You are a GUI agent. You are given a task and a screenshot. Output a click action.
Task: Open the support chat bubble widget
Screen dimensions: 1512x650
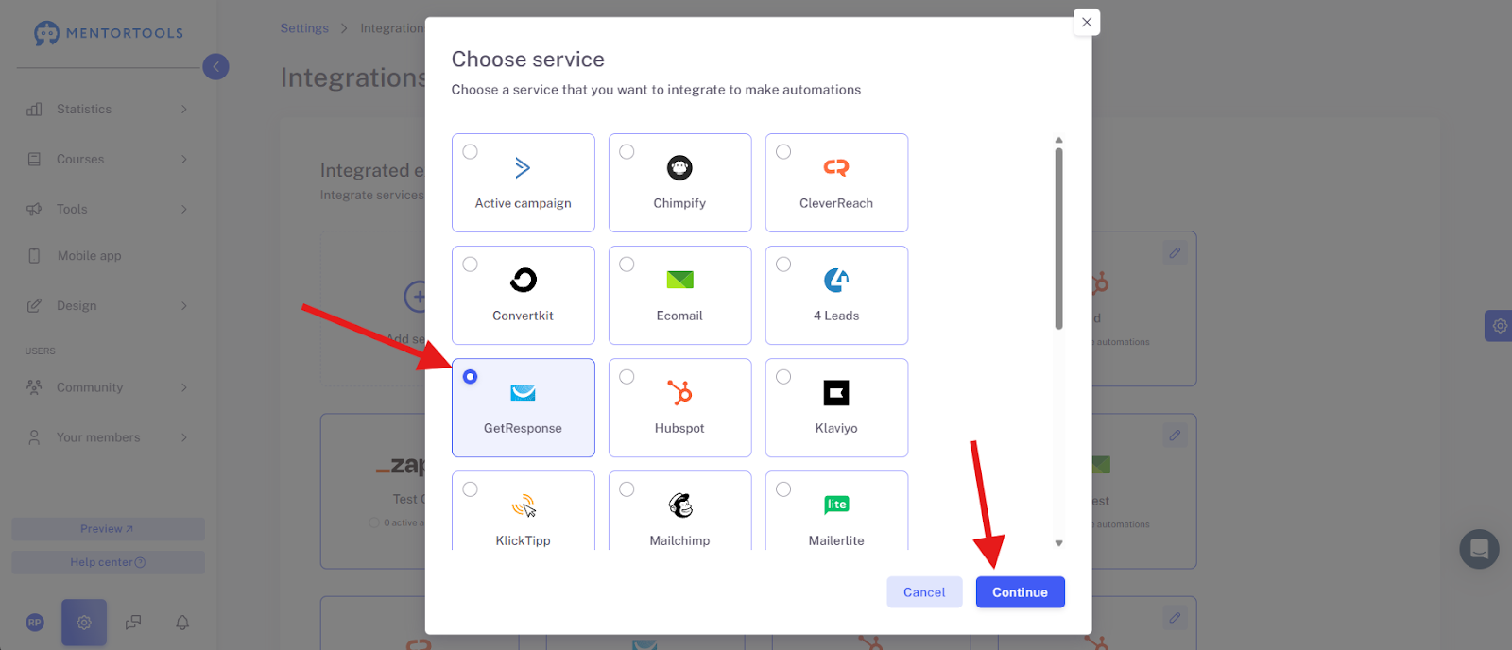(1479, 549)
